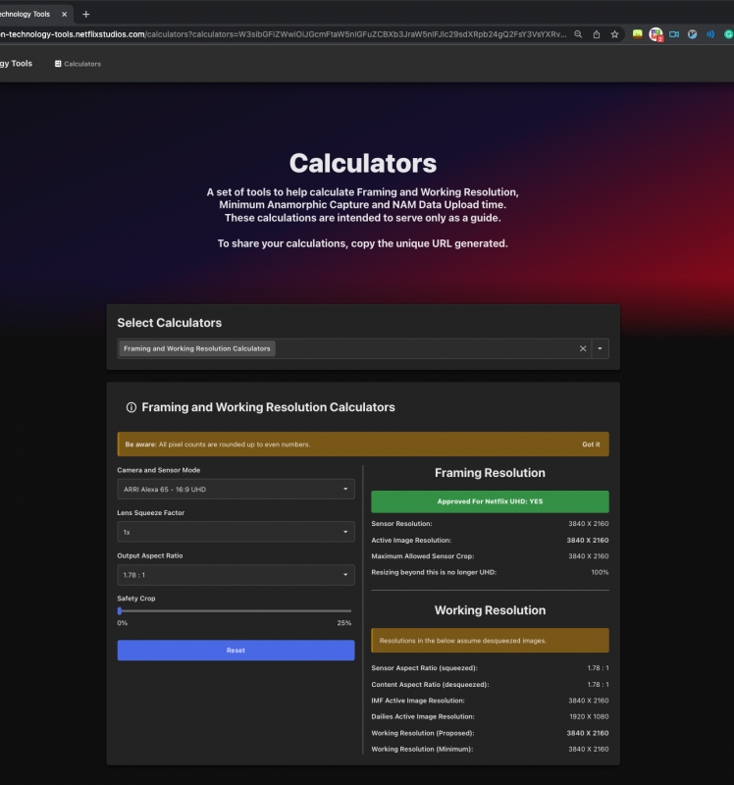Viewport: 734px width, 785px height.
Task: Click the Reset button
Action: (x=236, y=651)
